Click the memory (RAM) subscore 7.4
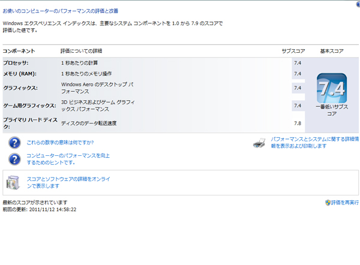 click(x=298, y=74)
